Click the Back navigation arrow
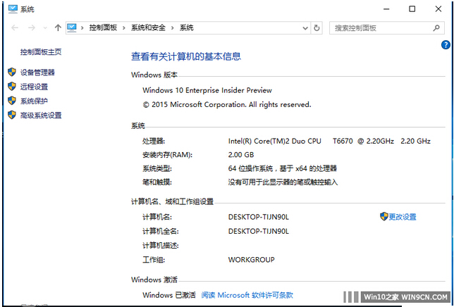This screenshot has height=307, width=454. click(15, 27)
